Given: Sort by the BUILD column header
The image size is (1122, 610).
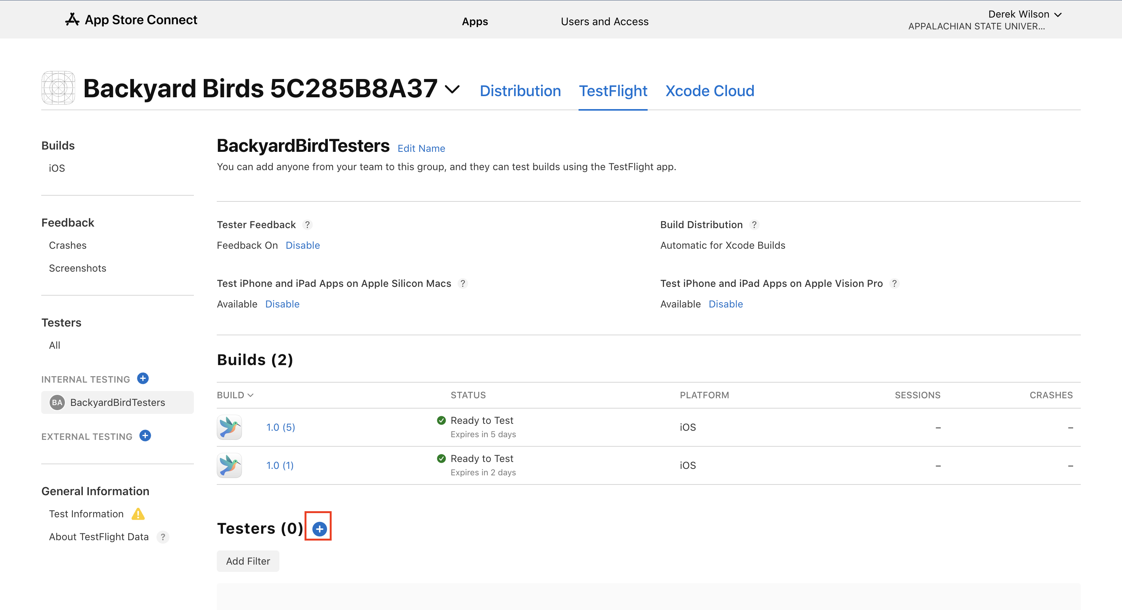Looking at the screenshot, I should pyautogui.click(x=235, y=395).
